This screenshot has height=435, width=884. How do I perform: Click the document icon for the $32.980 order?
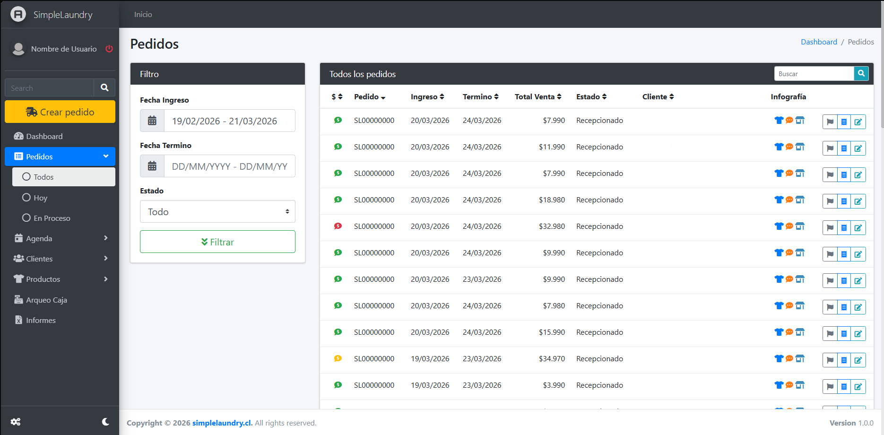844,228
